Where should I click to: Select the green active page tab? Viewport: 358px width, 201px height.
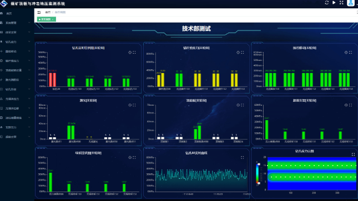tap(45, 19)
